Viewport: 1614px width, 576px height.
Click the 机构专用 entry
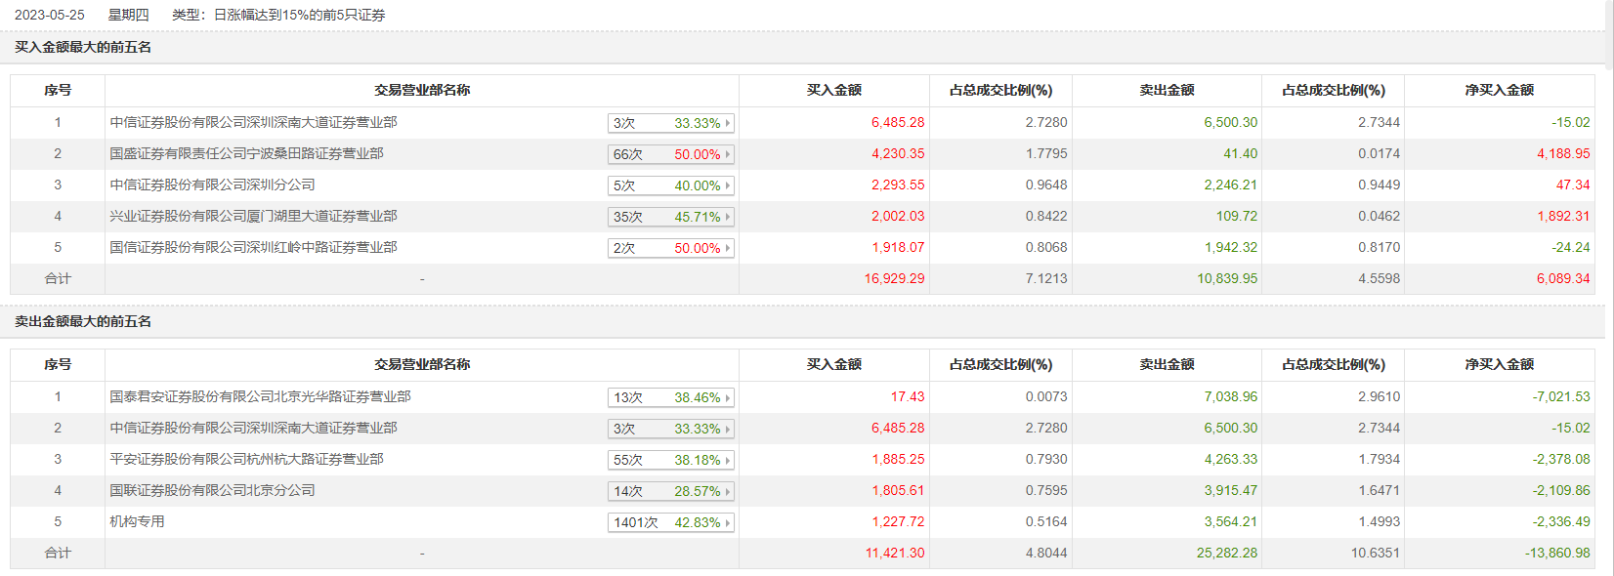(x=137, y=521)
